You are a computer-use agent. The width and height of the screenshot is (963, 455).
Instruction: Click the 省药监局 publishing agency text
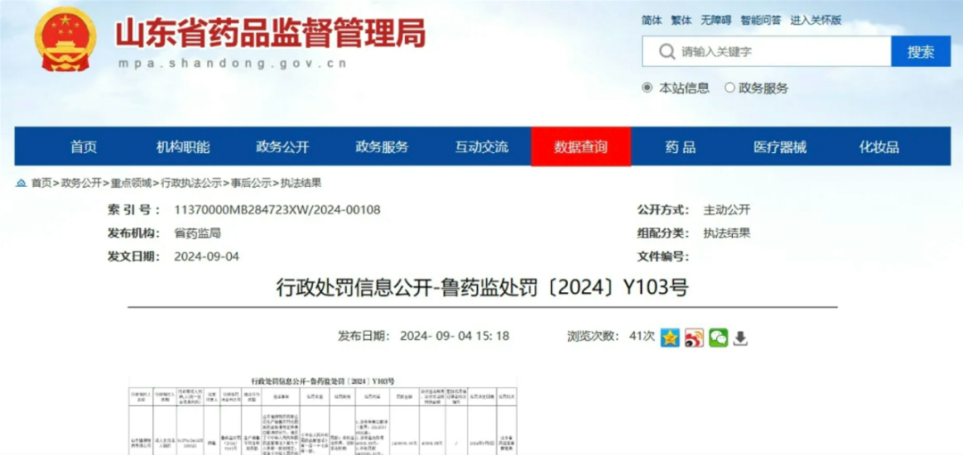[x=198, y=233]
